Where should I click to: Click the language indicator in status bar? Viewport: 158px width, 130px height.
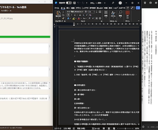tap(81, 129)
